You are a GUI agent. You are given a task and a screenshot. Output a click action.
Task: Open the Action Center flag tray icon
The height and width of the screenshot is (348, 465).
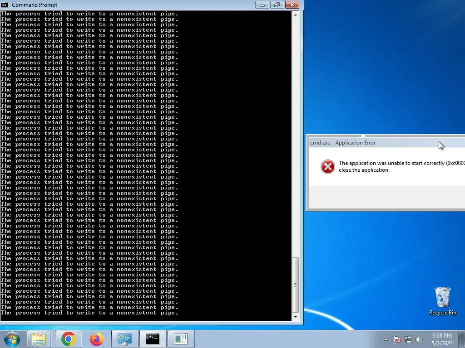[397, 339]
